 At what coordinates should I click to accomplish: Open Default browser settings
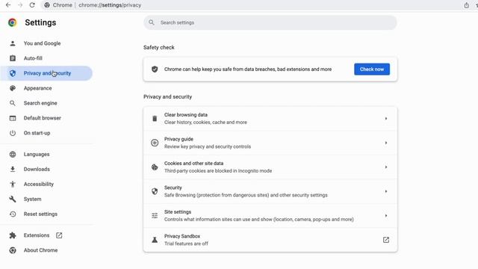pyautogui.click(x=42, y=118)
